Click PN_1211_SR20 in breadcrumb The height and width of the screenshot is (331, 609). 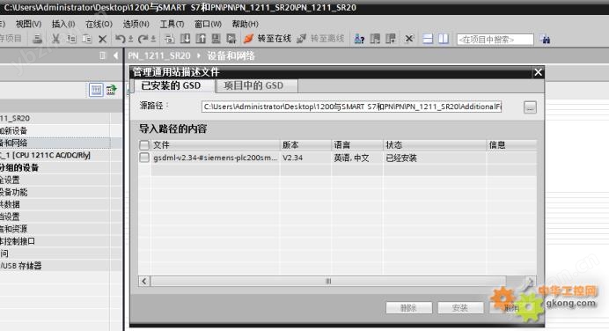coord(159,55)
